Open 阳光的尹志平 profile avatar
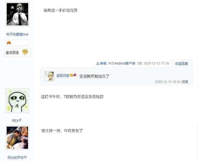Screen dimensions: 198x161 [x=17, y=138]
